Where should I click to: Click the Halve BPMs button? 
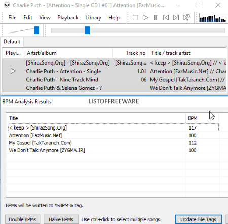pyautogui.click(x=61, y=219)
